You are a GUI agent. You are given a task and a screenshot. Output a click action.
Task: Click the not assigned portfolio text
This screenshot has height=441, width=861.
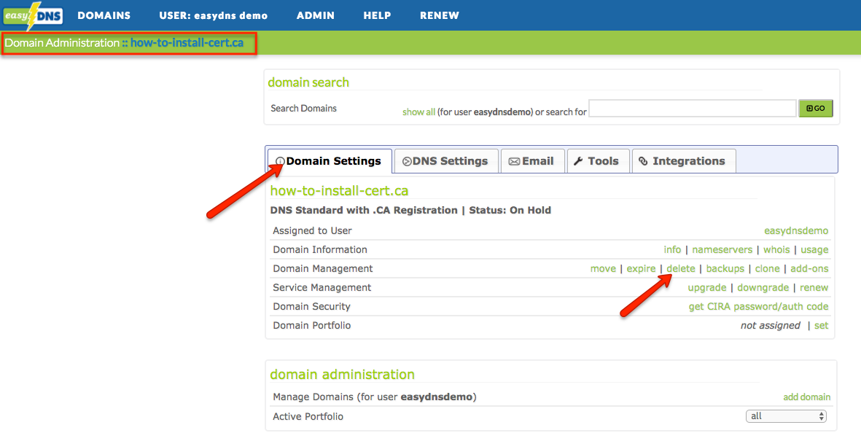click(771, 325)
